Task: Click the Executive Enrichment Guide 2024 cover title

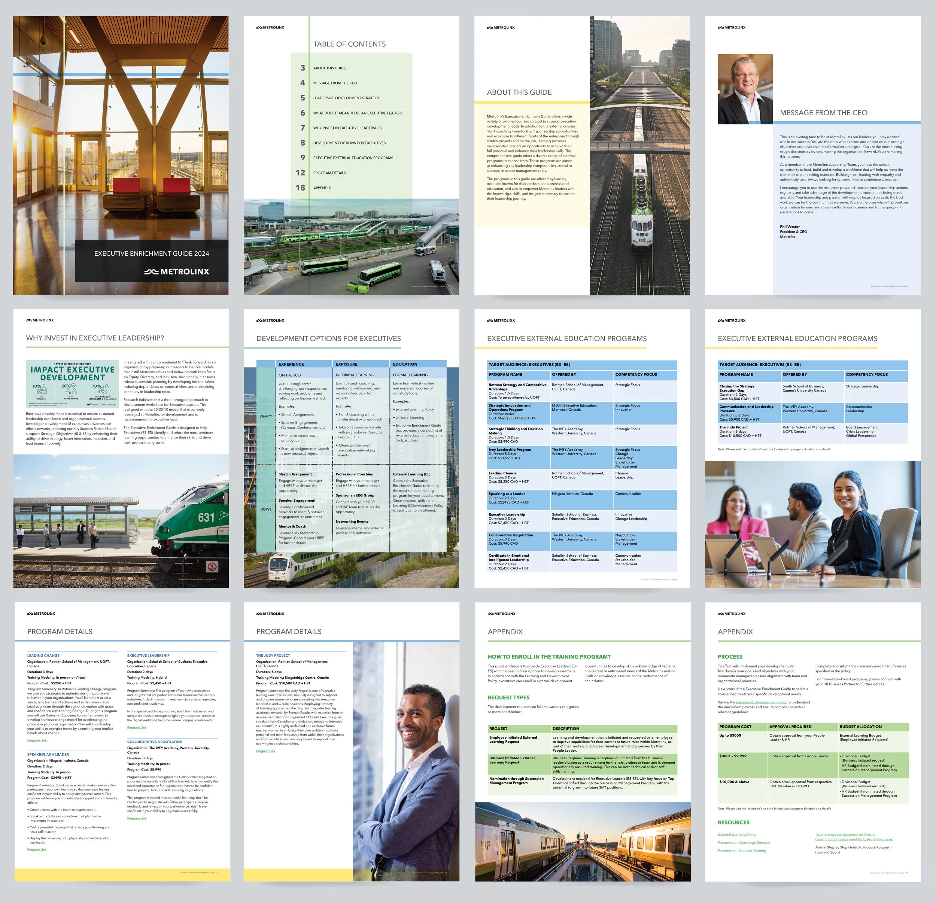Action: [x=151, y=253]
